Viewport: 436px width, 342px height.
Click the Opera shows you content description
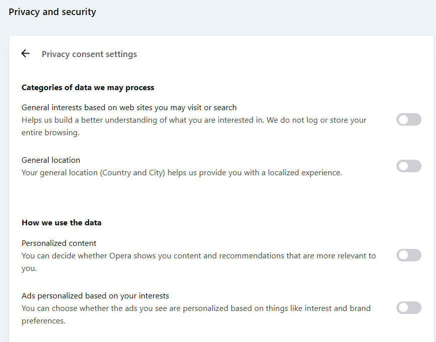point(199,262)
